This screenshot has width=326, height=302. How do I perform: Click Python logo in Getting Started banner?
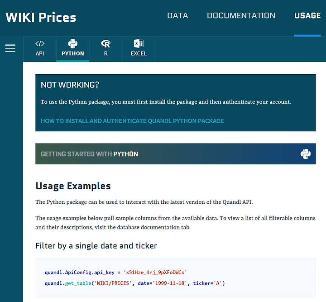[306, 154]
